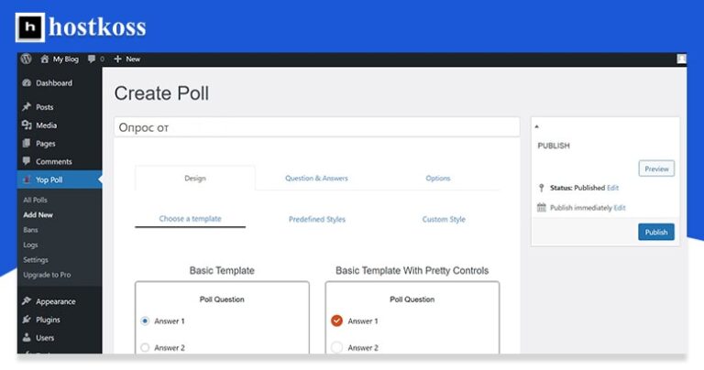704x370 pixels.
Task: Open My Blog home icon
Action: (x=44, y=59)
